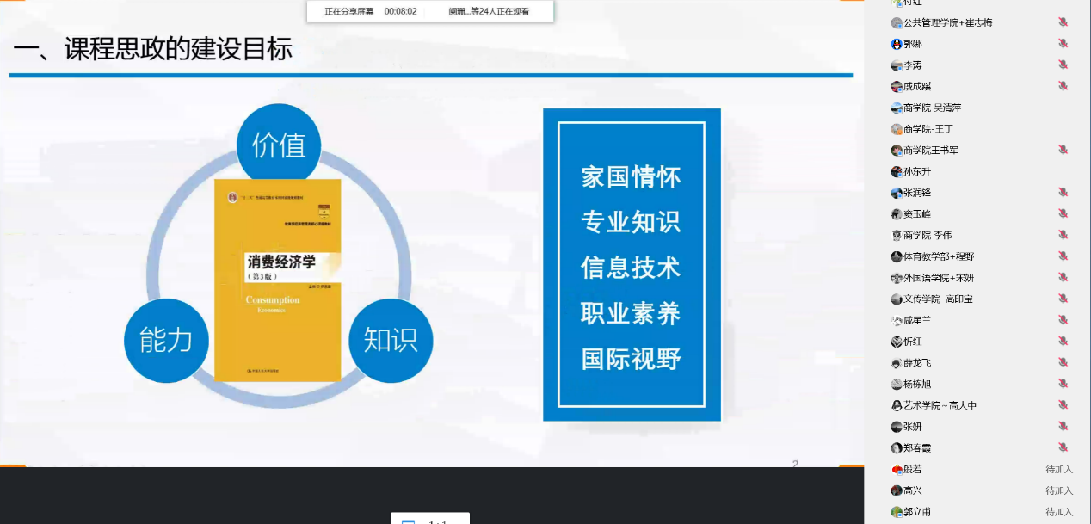Click the avatar of 艺术学院~高大中
1091x524 pixels.
click(897, 405)
